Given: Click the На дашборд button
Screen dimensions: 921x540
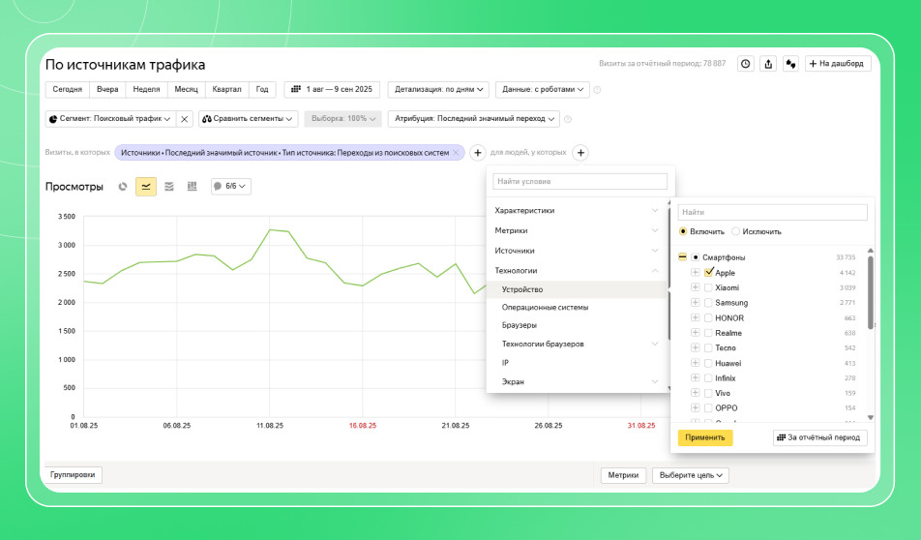Looking at the screenshot, I should coord(838,64).
